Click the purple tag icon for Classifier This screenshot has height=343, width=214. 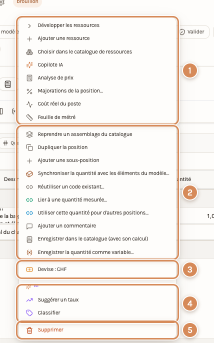(x=29, y=313)
